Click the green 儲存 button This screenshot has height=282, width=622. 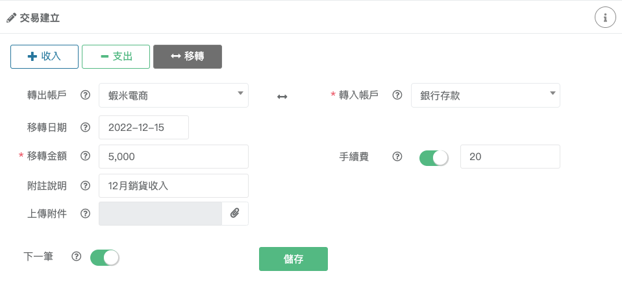coord(293,259)
